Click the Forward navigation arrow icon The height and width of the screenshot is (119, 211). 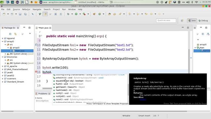[x=160, y=14]
